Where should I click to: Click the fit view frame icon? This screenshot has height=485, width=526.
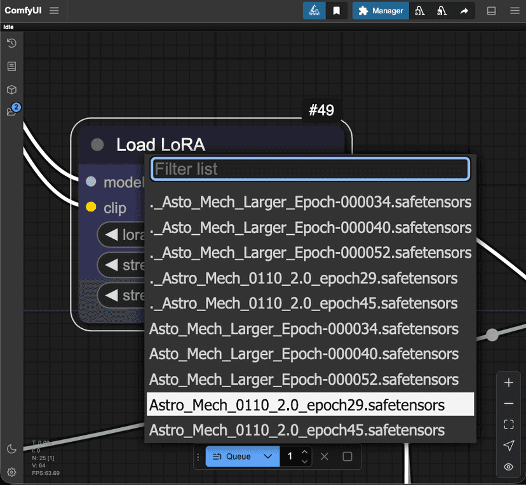[508, 425]
